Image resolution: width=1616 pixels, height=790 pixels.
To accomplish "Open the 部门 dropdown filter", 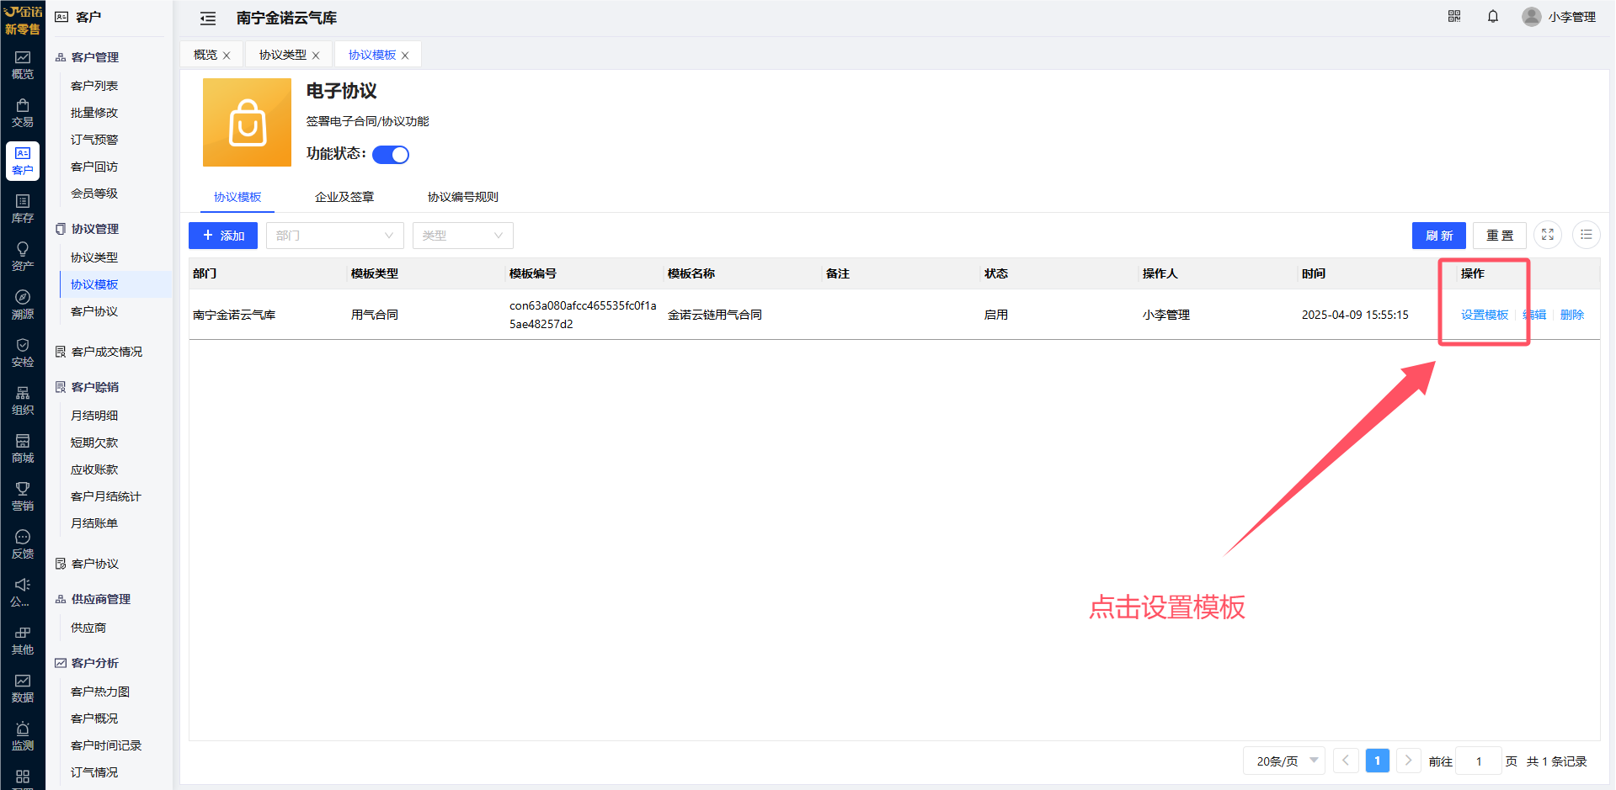I will pos(335,236).
